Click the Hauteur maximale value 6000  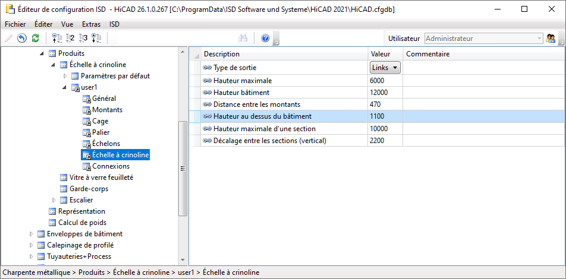385,80
